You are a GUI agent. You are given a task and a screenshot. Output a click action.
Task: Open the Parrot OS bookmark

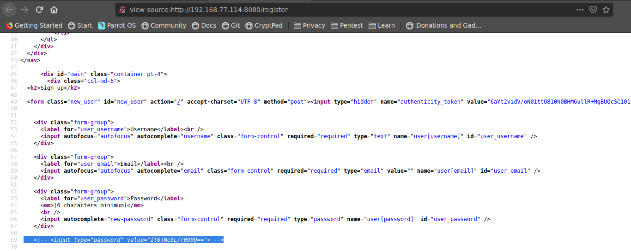point(117,25)
